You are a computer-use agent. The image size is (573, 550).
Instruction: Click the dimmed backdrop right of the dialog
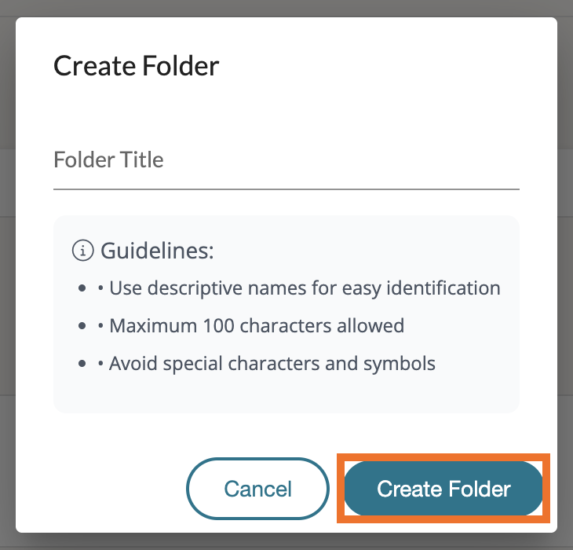(565, 275)
